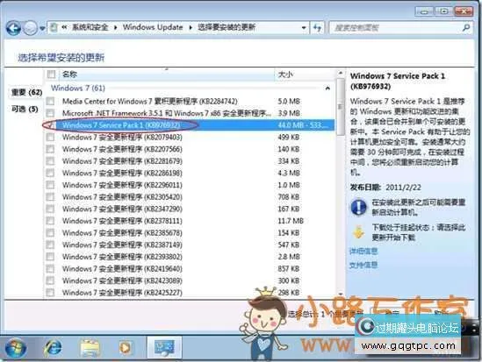Go back with the blue arrow button
This screenshot has height=362, width=482.
coord(13,28)
